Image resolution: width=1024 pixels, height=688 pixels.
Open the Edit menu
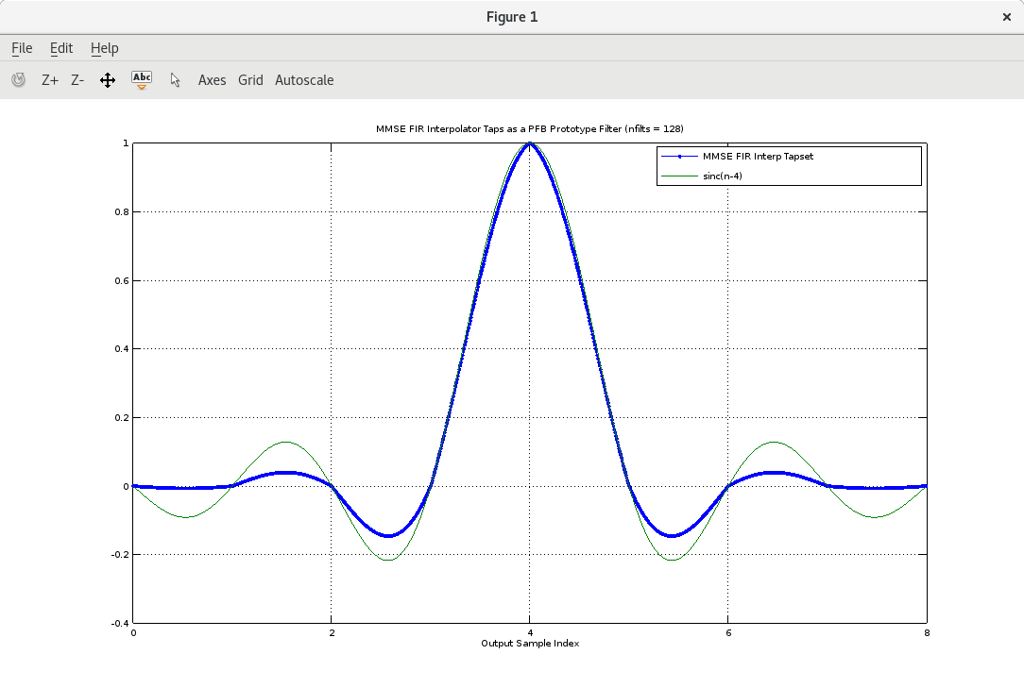coord(61,48)
